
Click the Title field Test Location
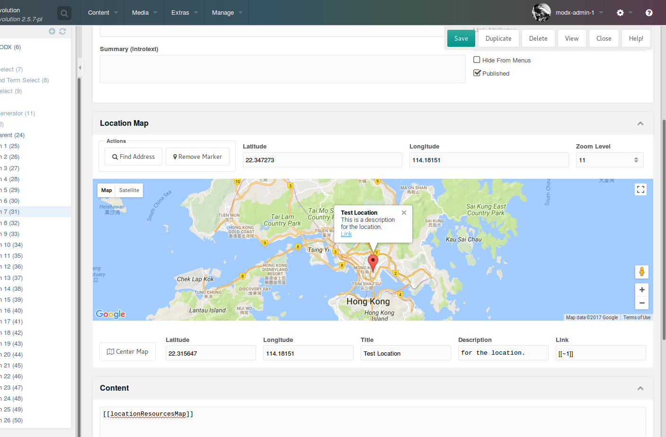(x=406, y=353)
